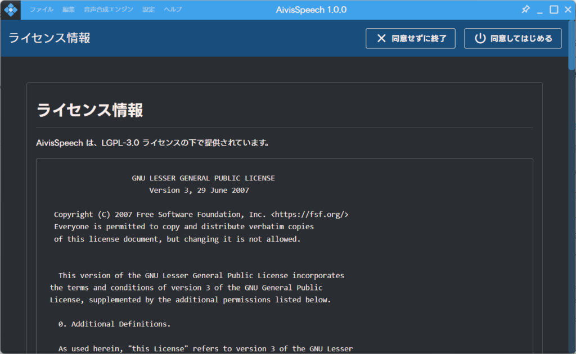Click 同意せずに終了 button
Screen dimensions: 576x354
tap(410, 38)
